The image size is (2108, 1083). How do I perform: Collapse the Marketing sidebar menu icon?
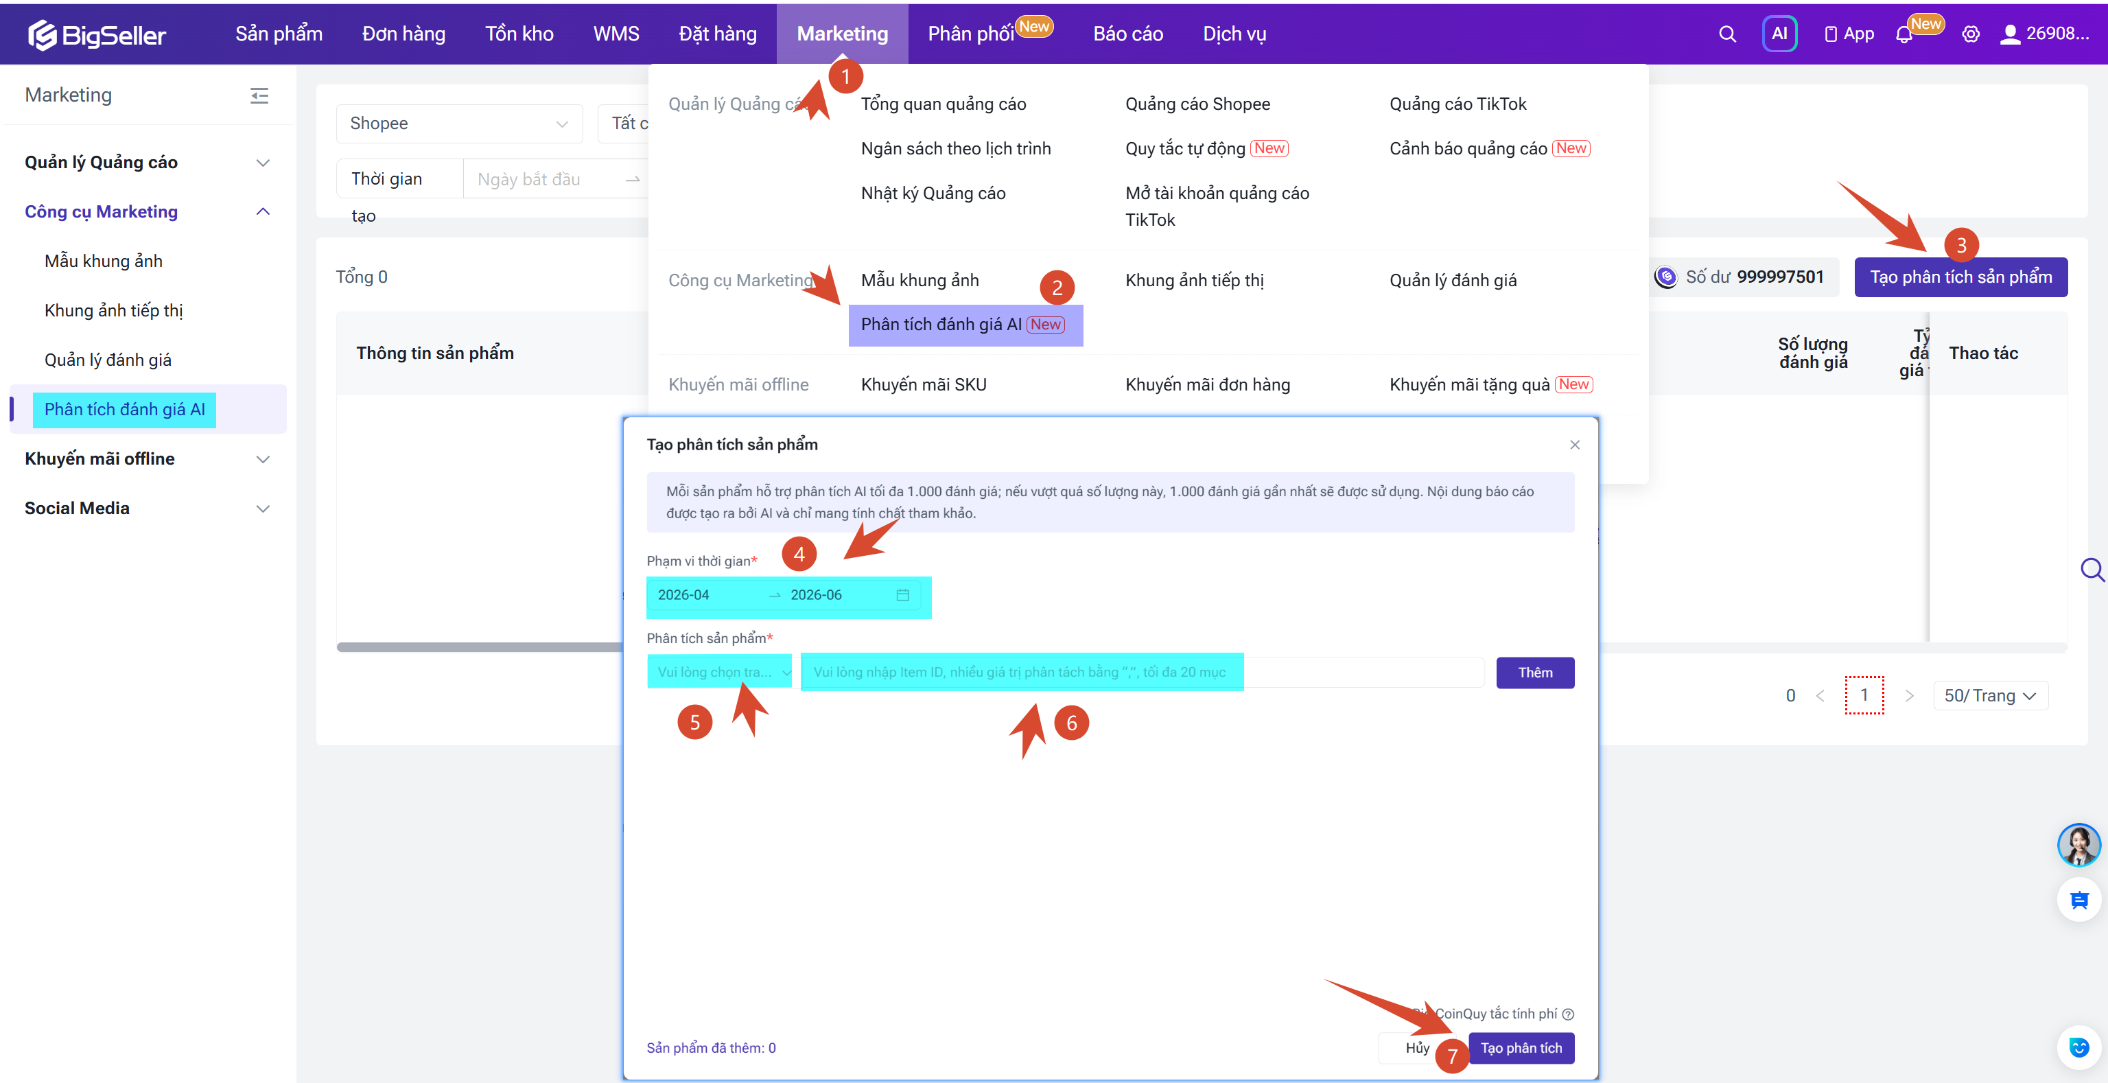pos(259,96)
